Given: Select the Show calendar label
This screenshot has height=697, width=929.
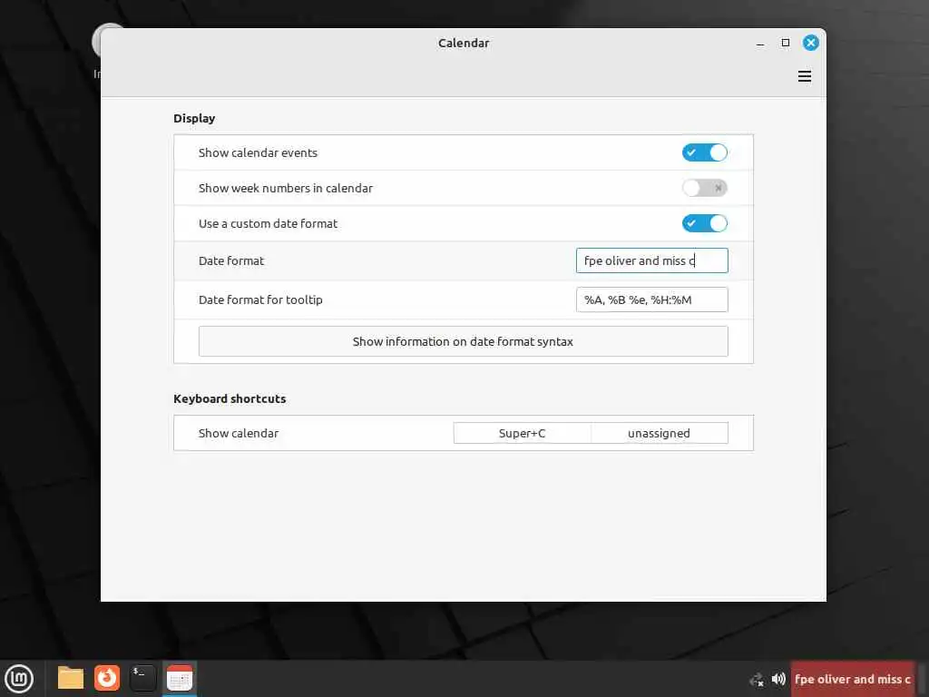Looking at the screenshot, I should pos(239,433).
